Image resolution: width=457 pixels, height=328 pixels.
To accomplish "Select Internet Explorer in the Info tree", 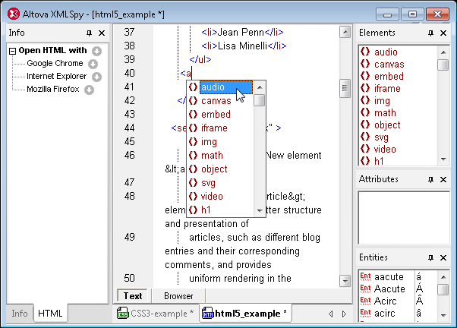I will (x=56, y=76).
